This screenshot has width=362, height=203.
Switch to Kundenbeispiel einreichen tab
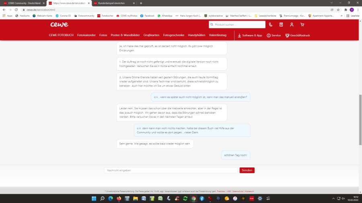tap(112, 3)
